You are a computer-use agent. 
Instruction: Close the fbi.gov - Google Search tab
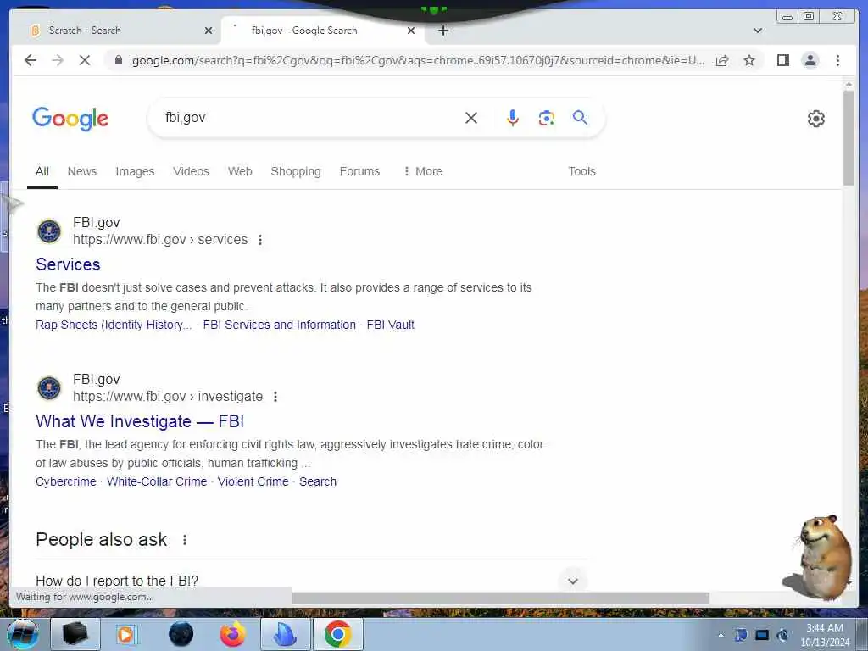411,31
